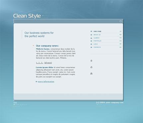Select the Clients menu entry
Screen dimensions: 143x123
(96, 38)
